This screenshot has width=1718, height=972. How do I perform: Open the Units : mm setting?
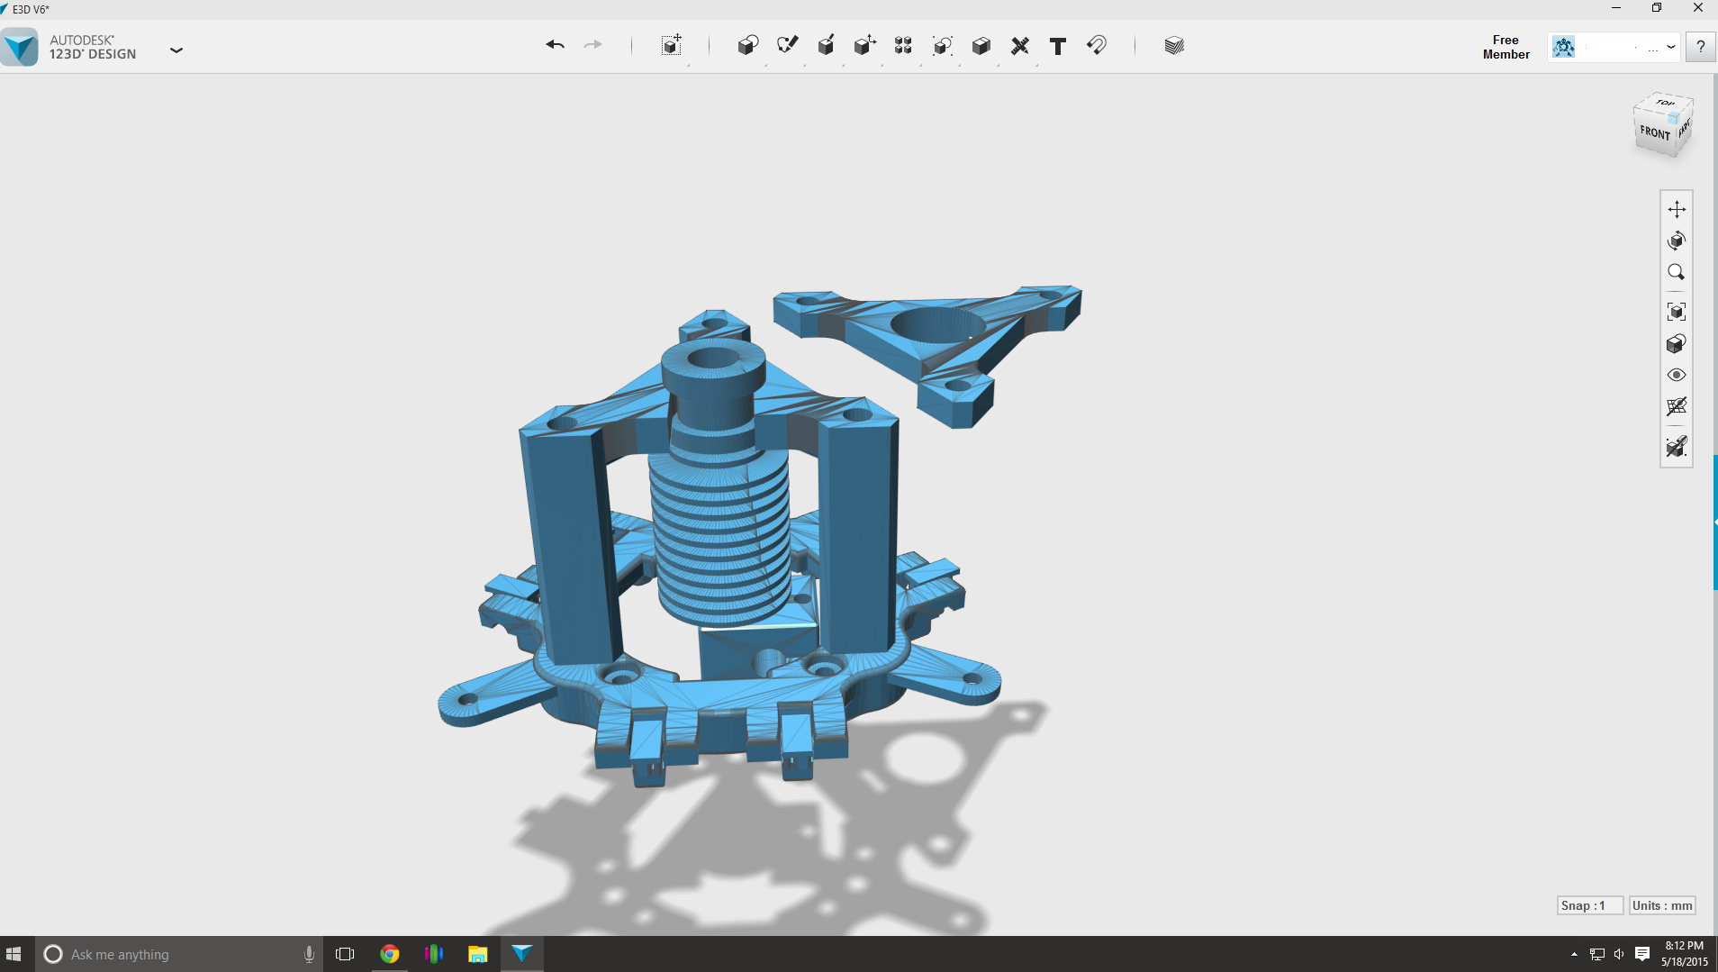(1661, 905)
